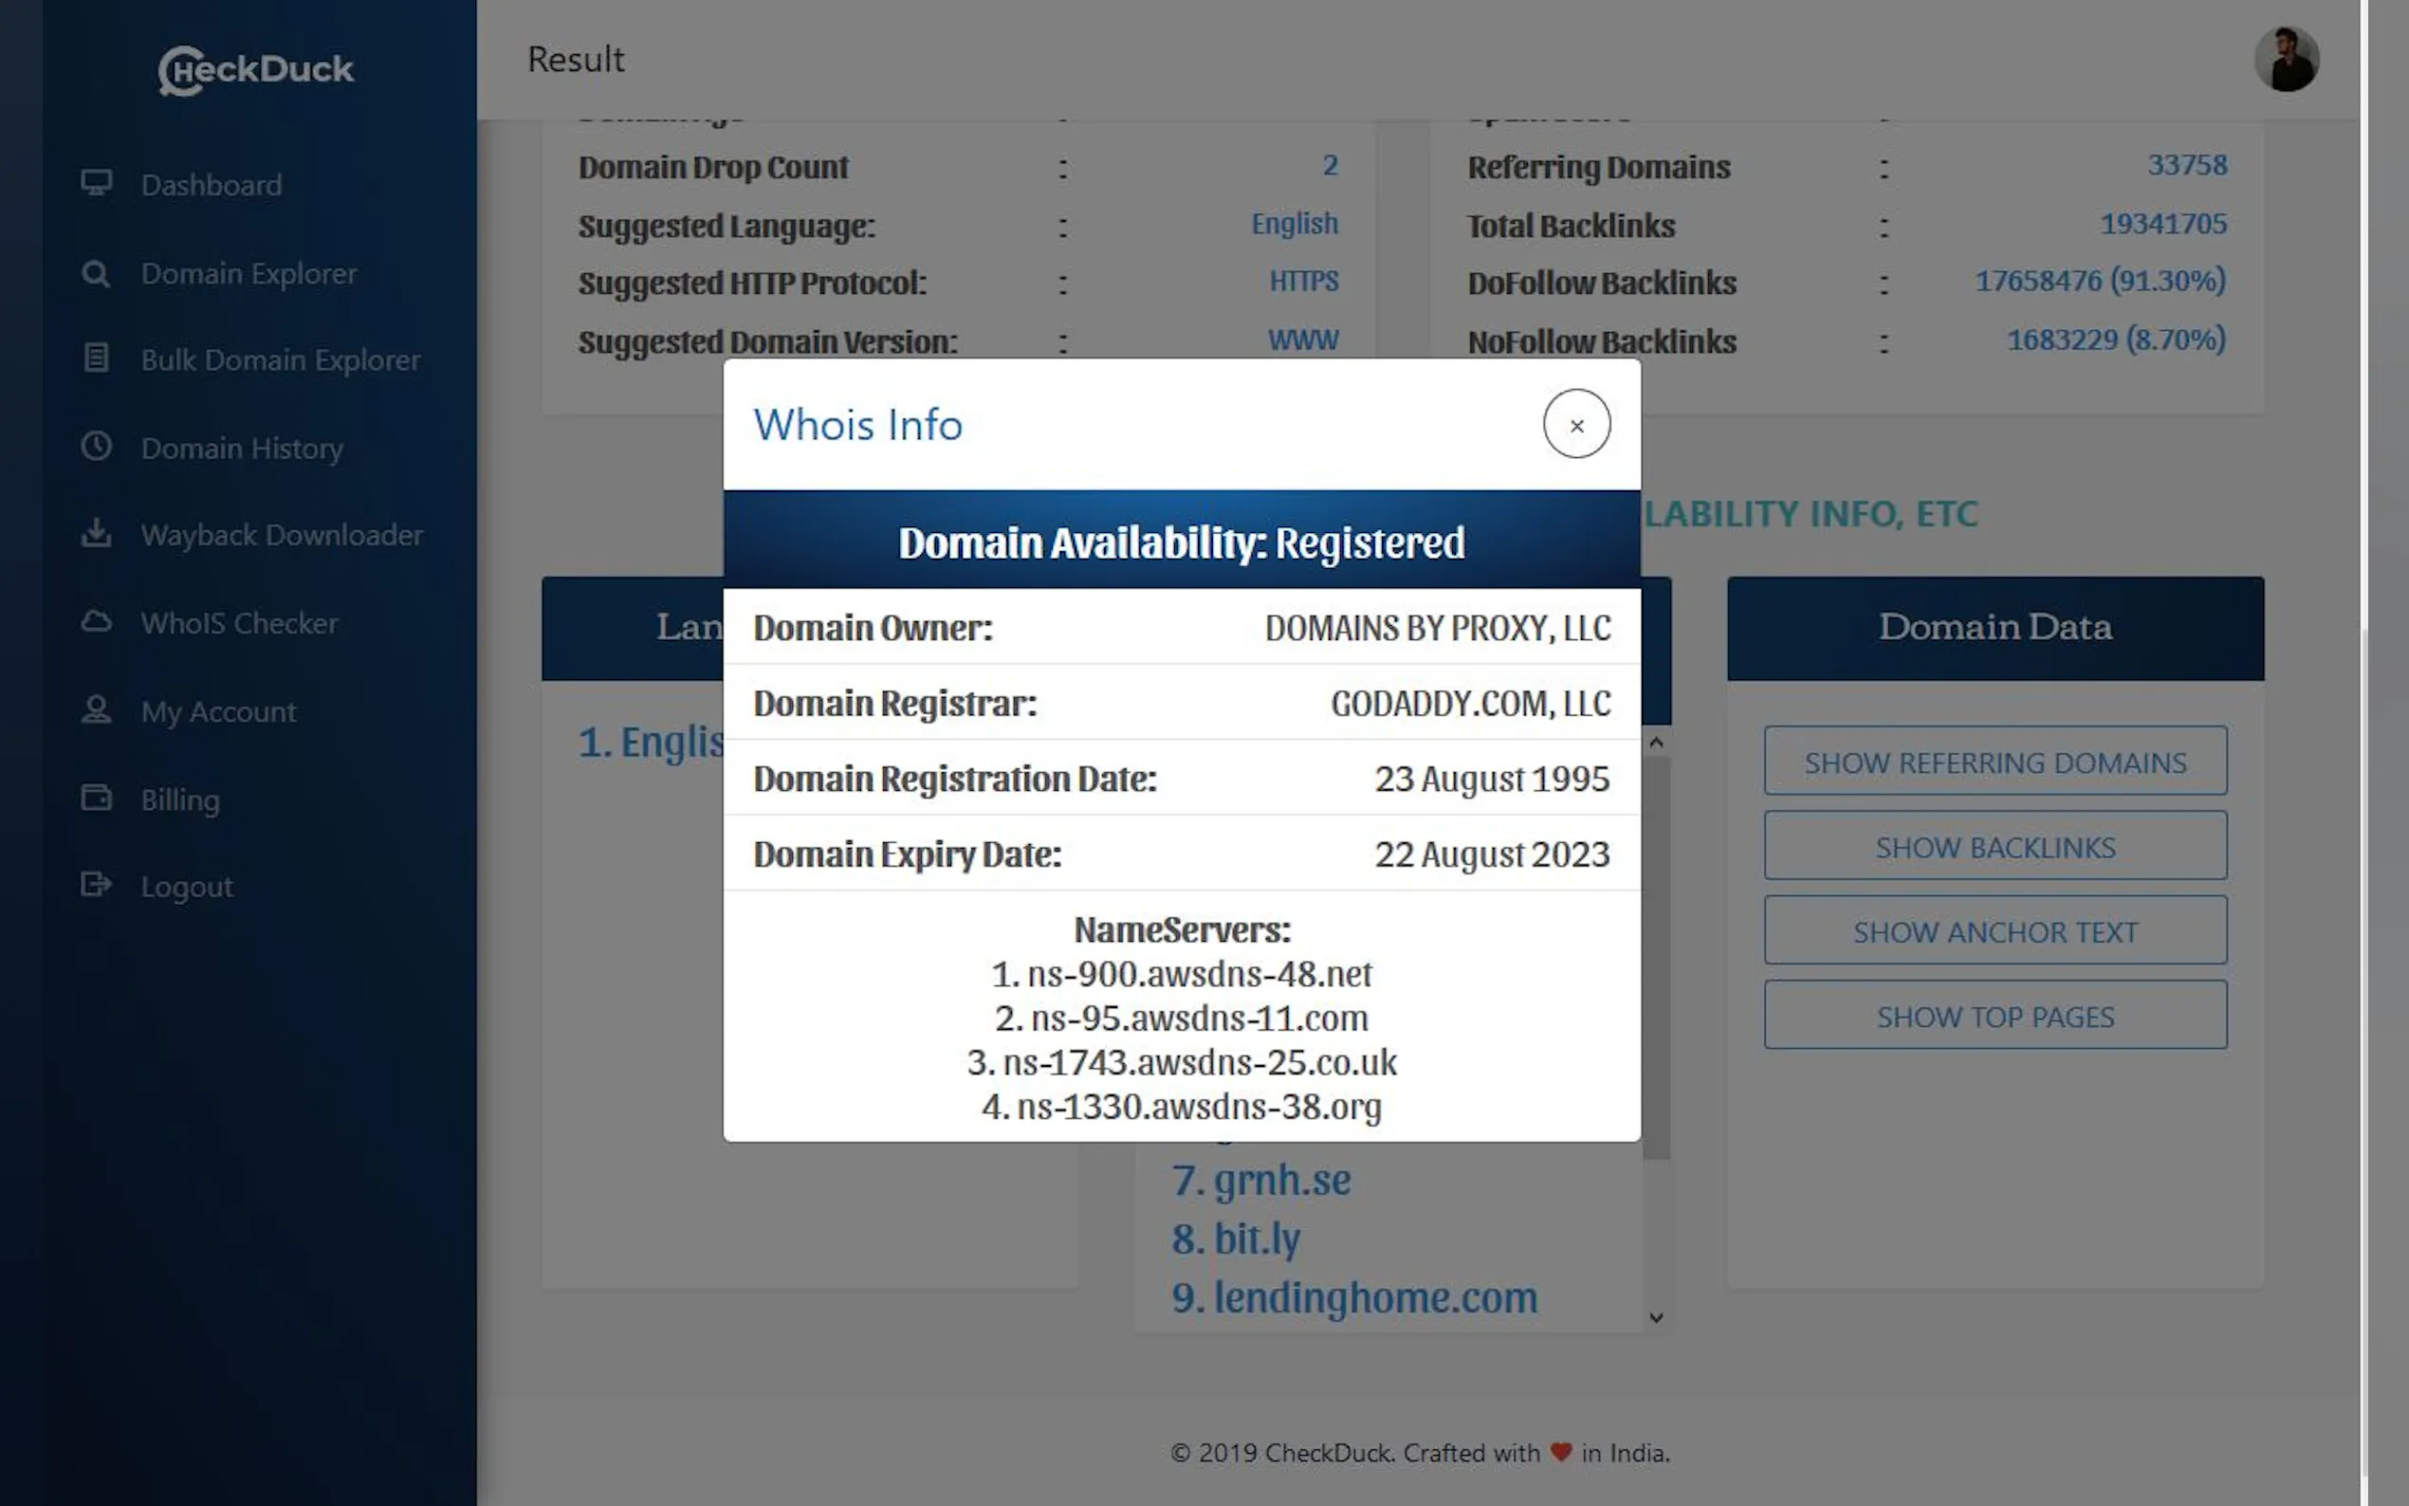Click the Domain Explorer magnifier icon

click(x=96, y=273)
